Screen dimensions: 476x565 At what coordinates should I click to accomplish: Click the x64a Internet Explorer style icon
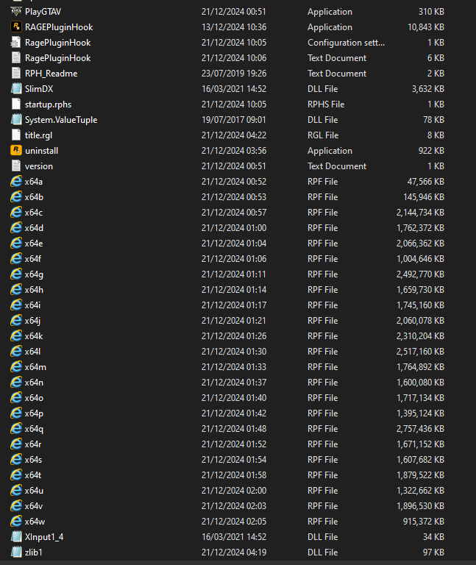tap(16, 182)
